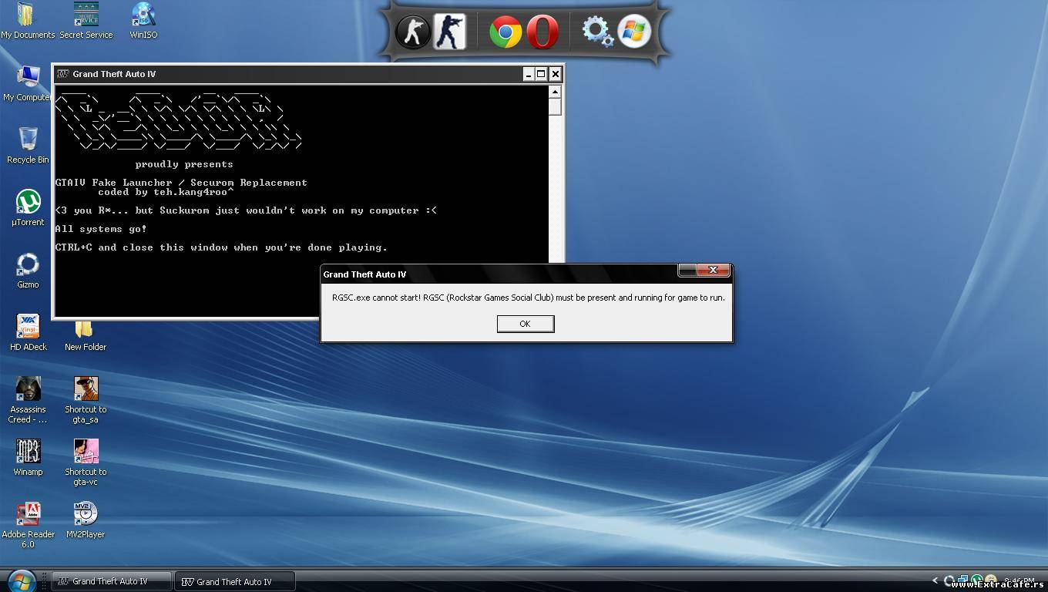Launch Counter-Strike from the top dock

coord(412,32)
